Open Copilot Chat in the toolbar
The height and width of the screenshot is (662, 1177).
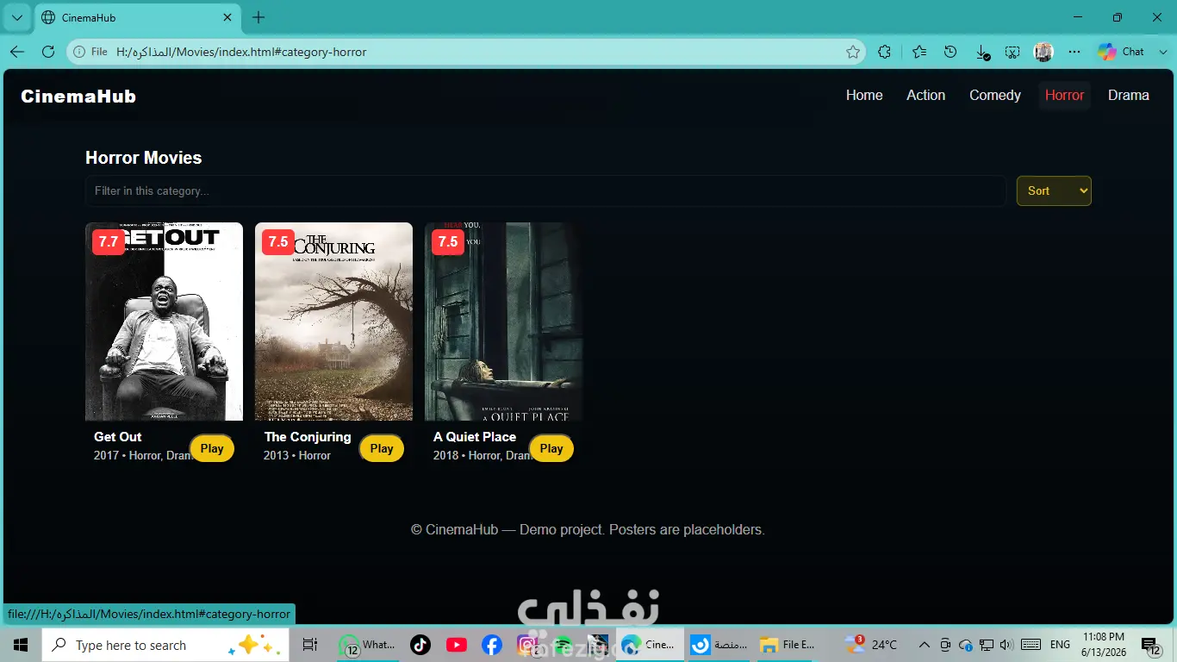click(x=1121, y=52)
